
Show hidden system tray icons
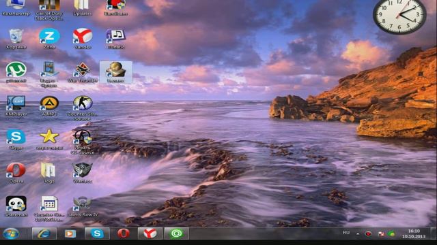pos(358,234)
